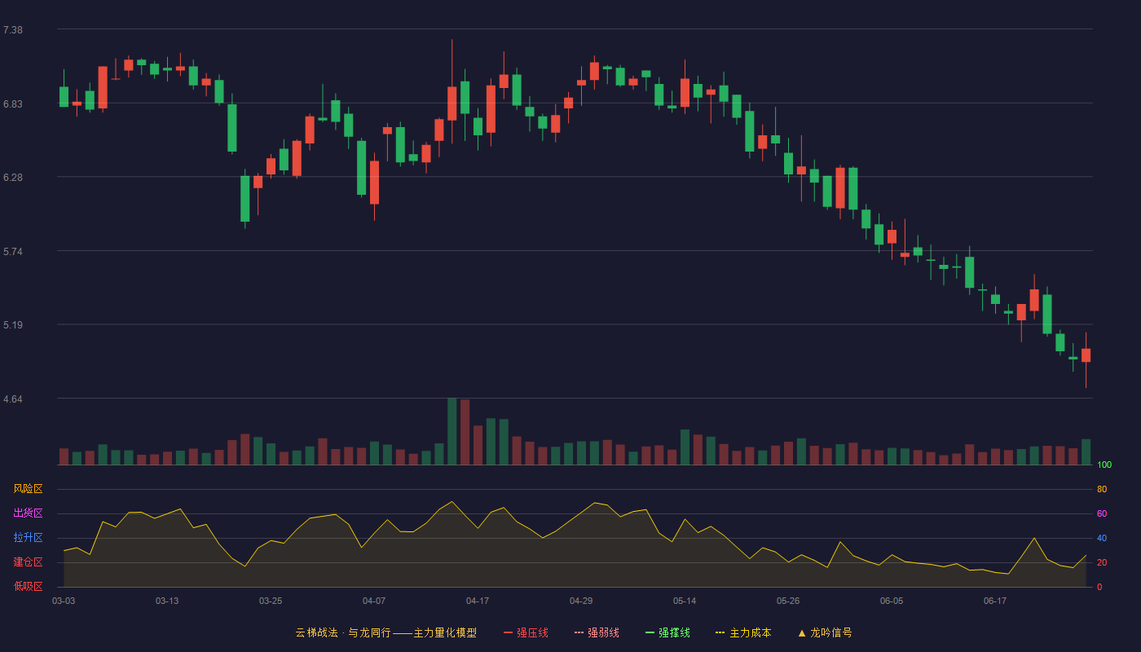This screenshot has width=1141, height=652.
Task: Click the candlestick with the highest upper wick
Action: [452, 91]
